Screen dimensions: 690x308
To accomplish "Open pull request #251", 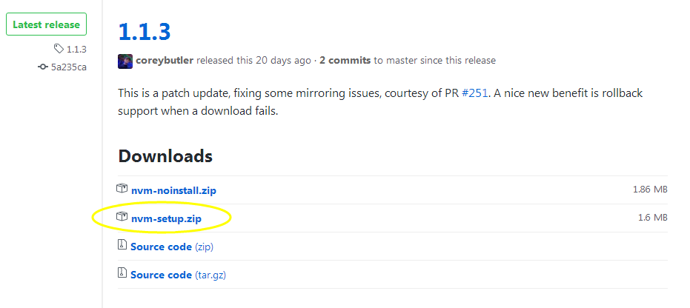I will coord(475,93).
